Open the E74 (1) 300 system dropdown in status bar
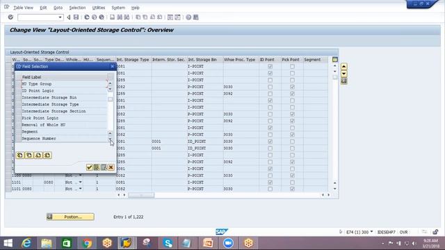The height and width of the screenshot is (250, 445). (371, 232)
